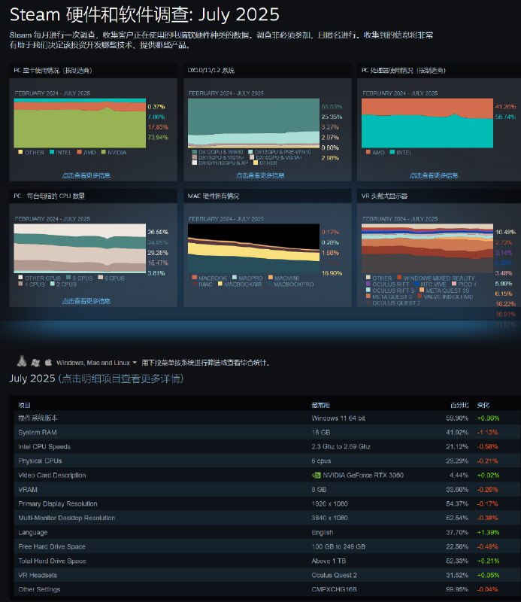Open more info link under DX10/11/12 chart
Viewport: 521px width, 602px height.
coord(260,175)
